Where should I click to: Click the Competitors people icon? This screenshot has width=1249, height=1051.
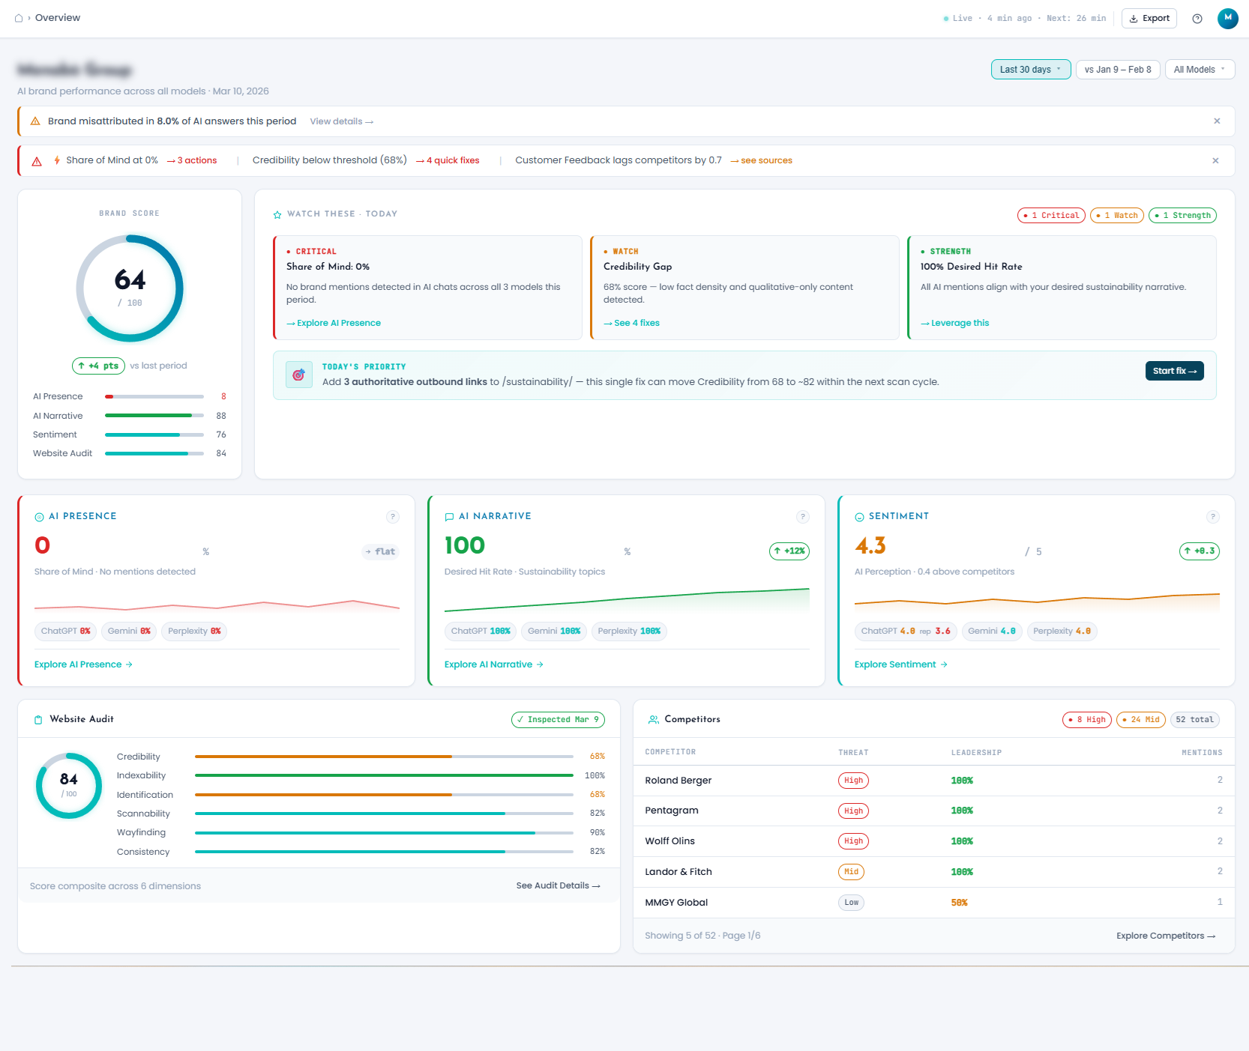coord(653,718)
